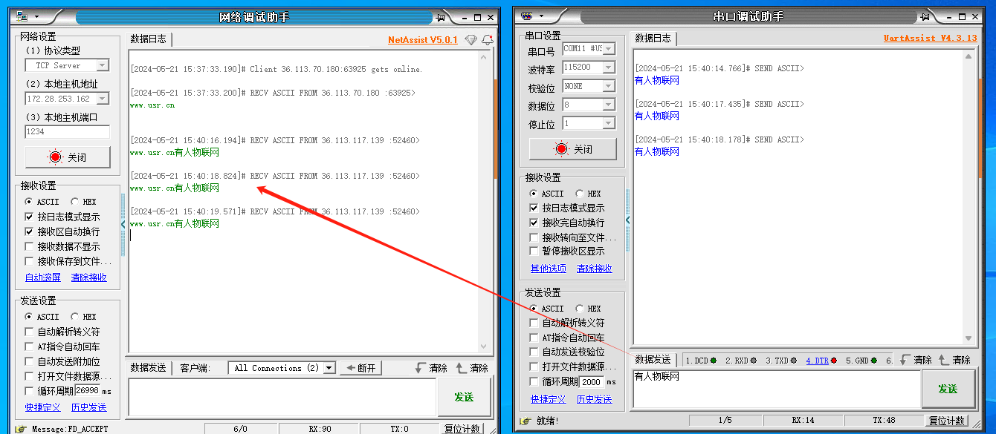Click the NetAssist log vertical scrollbar
Image resolution: width=996 pixels, height=434 pixels.
coord(485,201)
